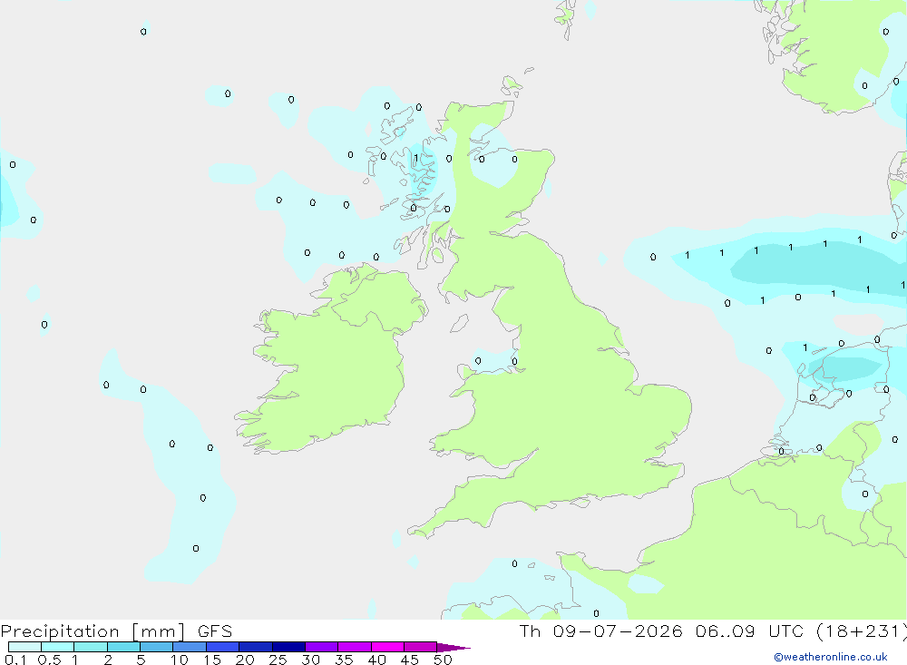Pick the purple swatch between 30 and 35
The width and height of the screenshot is (907, 665).
[x=322, y=647]
